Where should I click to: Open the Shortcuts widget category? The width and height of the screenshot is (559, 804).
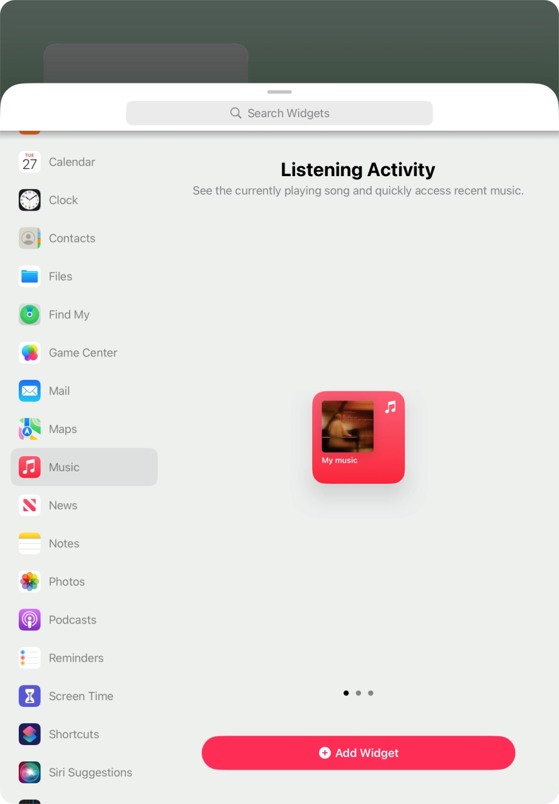[x=29, y=734]
